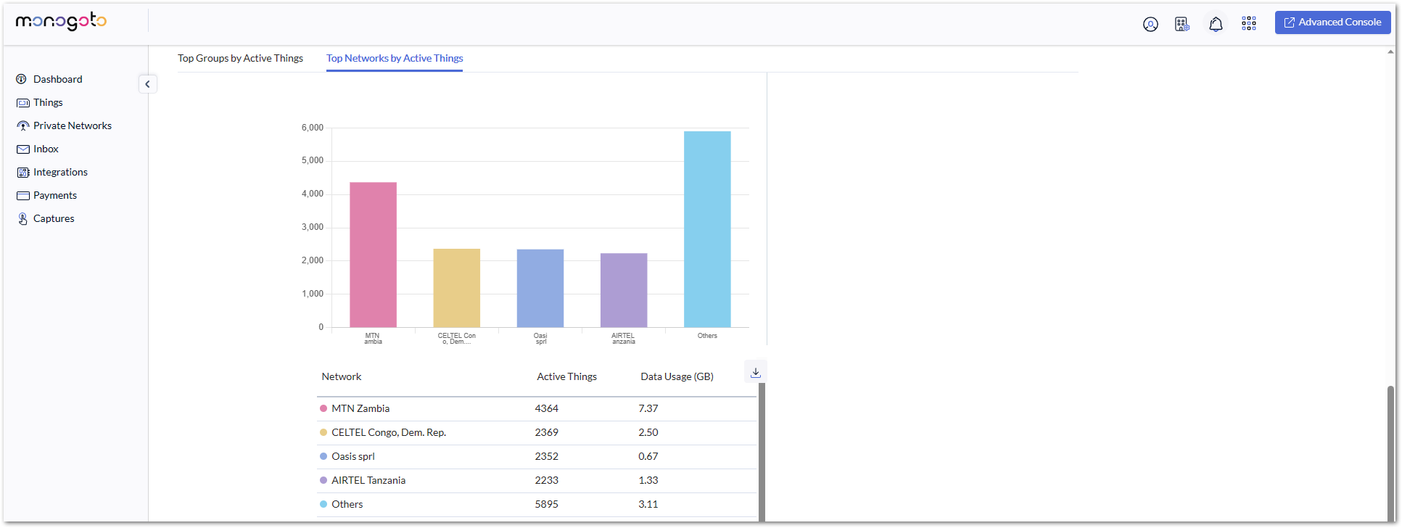The image size is (1402, 528).
Task: Click the light-blue Others bar
Action: (x=707, y=229)
